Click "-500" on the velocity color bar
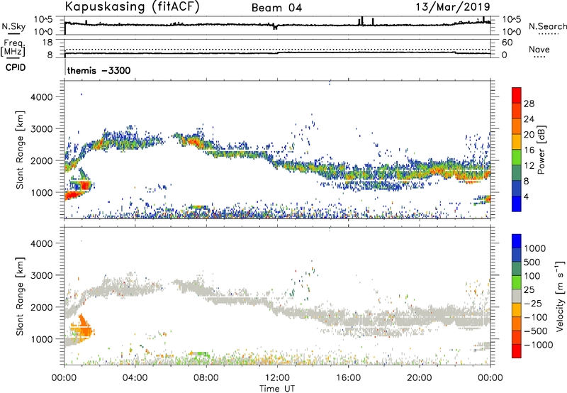 (x=536, y=331)
